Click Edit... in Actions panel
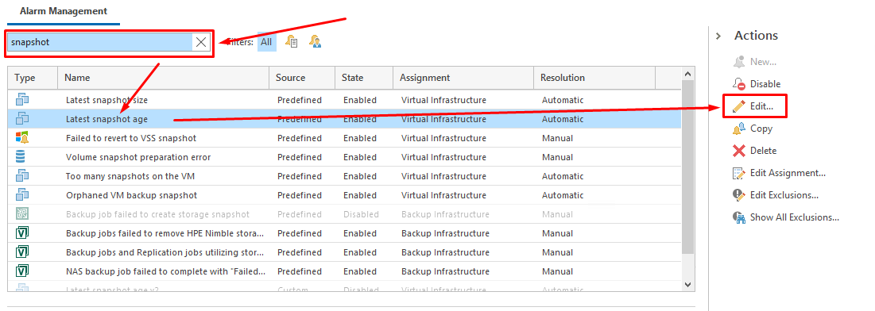Screen dimensions: 875x311 (x=761, y=106)
